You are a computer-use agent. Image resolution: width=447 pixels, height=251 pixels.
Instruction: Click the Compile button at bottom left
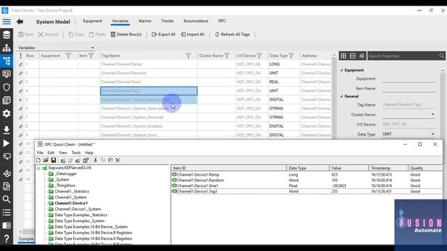pyautogui.click(x=26, y=238)
